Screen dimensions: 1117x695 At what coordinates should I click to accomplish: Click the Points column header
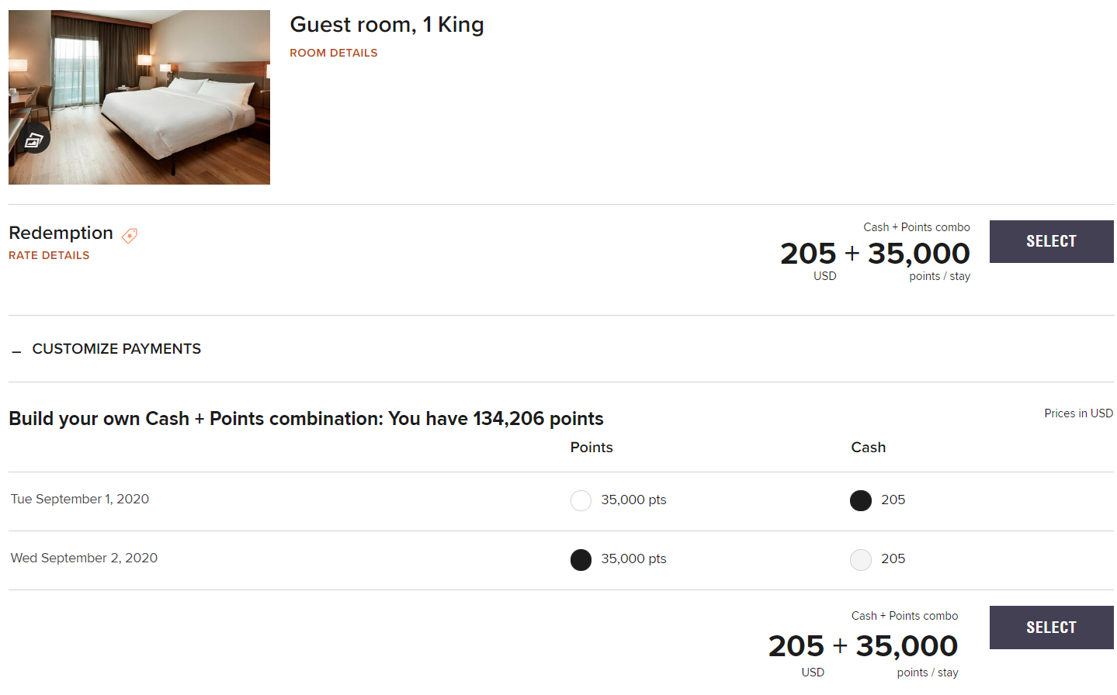[x=591, y=448]
